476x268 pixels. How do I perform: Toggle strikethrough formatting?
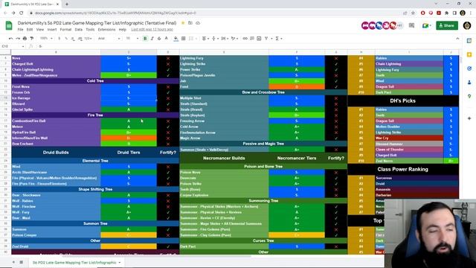[x=159, y=39]
